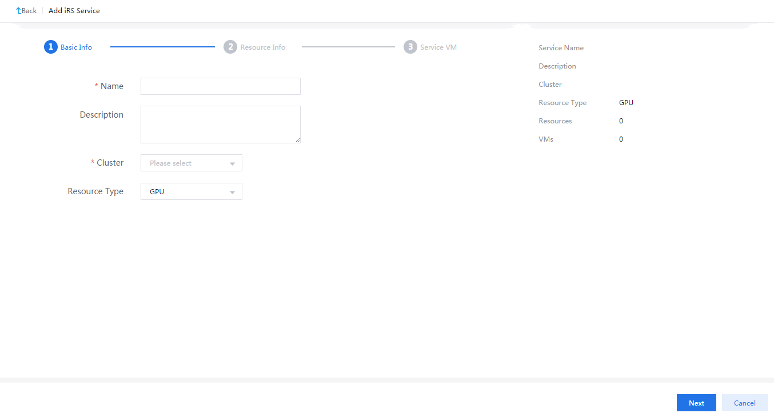Click the step 3 Service VM circle icon
This screenshot has width=774, height=417.
[410, 47]
